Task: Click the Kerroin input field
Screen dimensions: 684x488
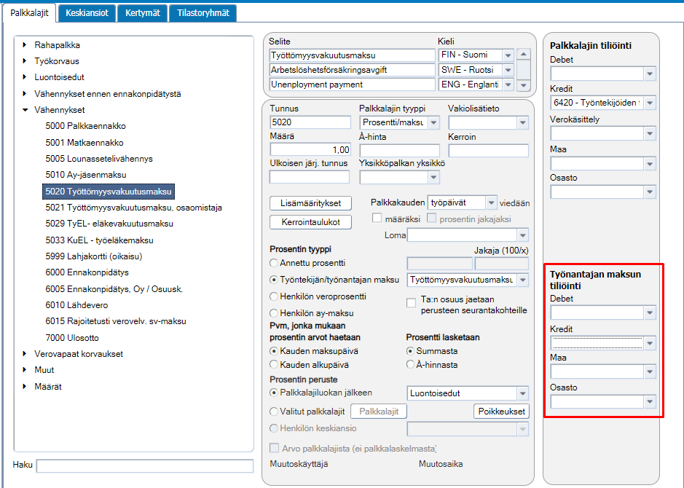Action: (x=488, y=151)
